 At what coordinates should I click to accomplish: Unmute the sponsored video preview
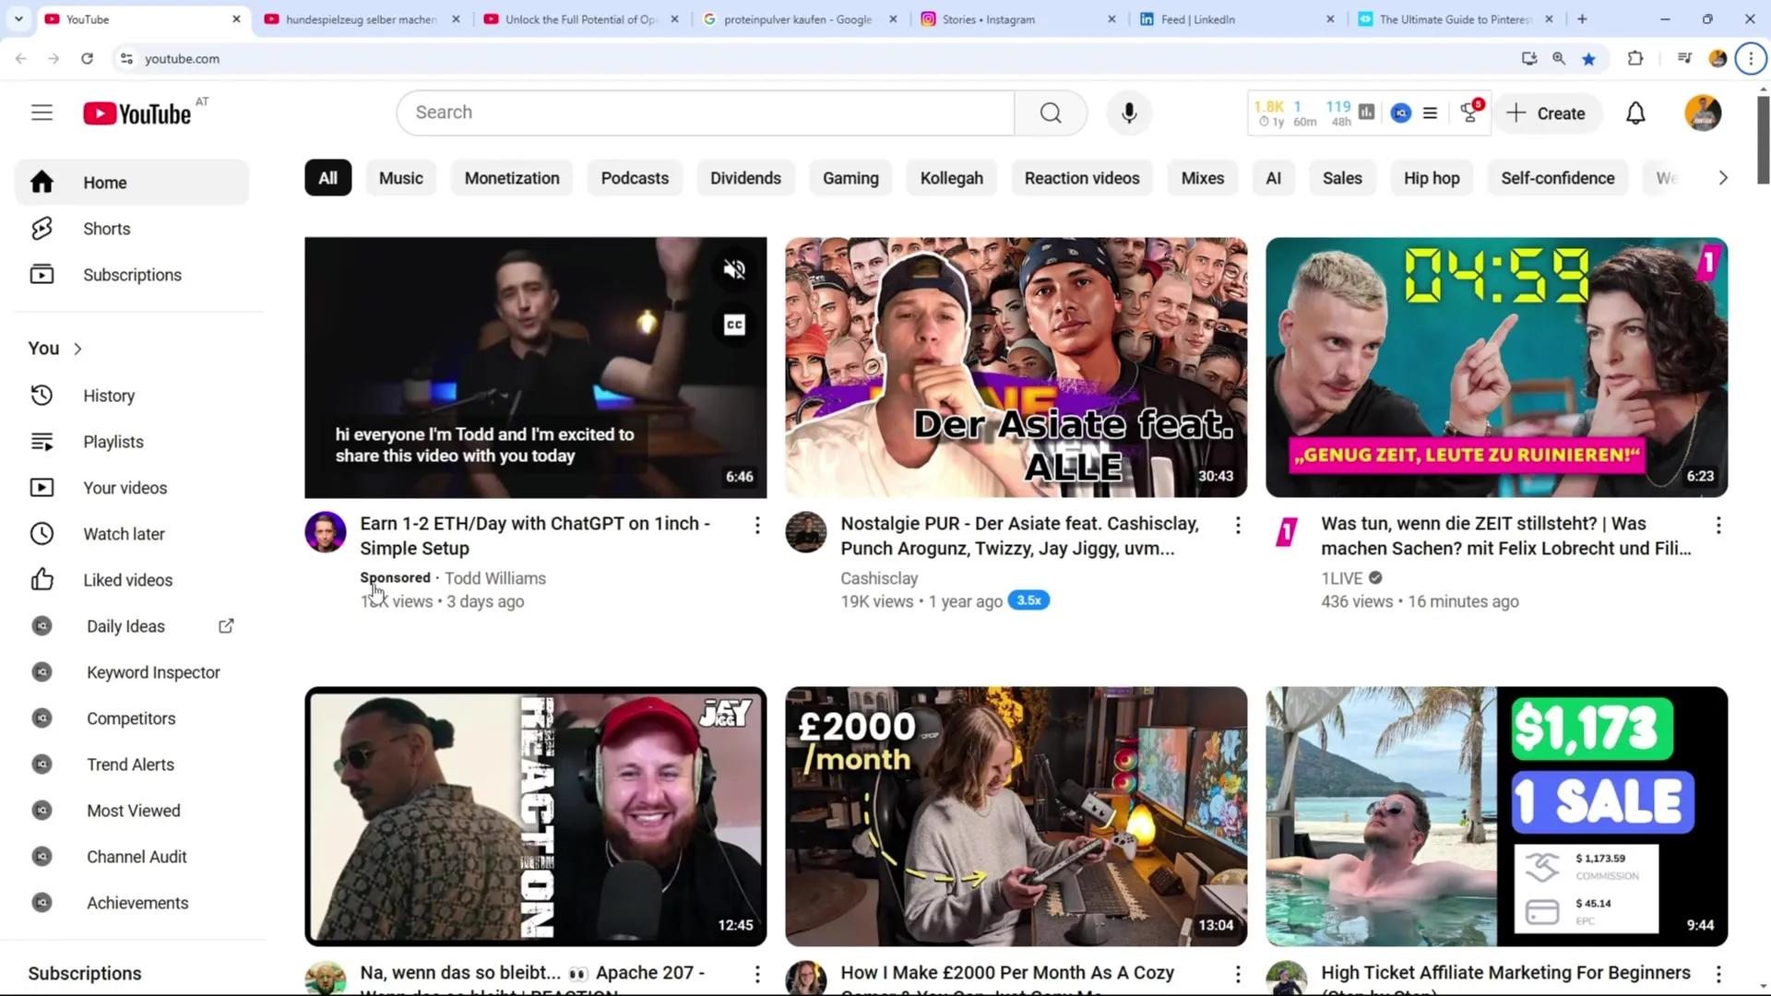[x=734, y=269]
